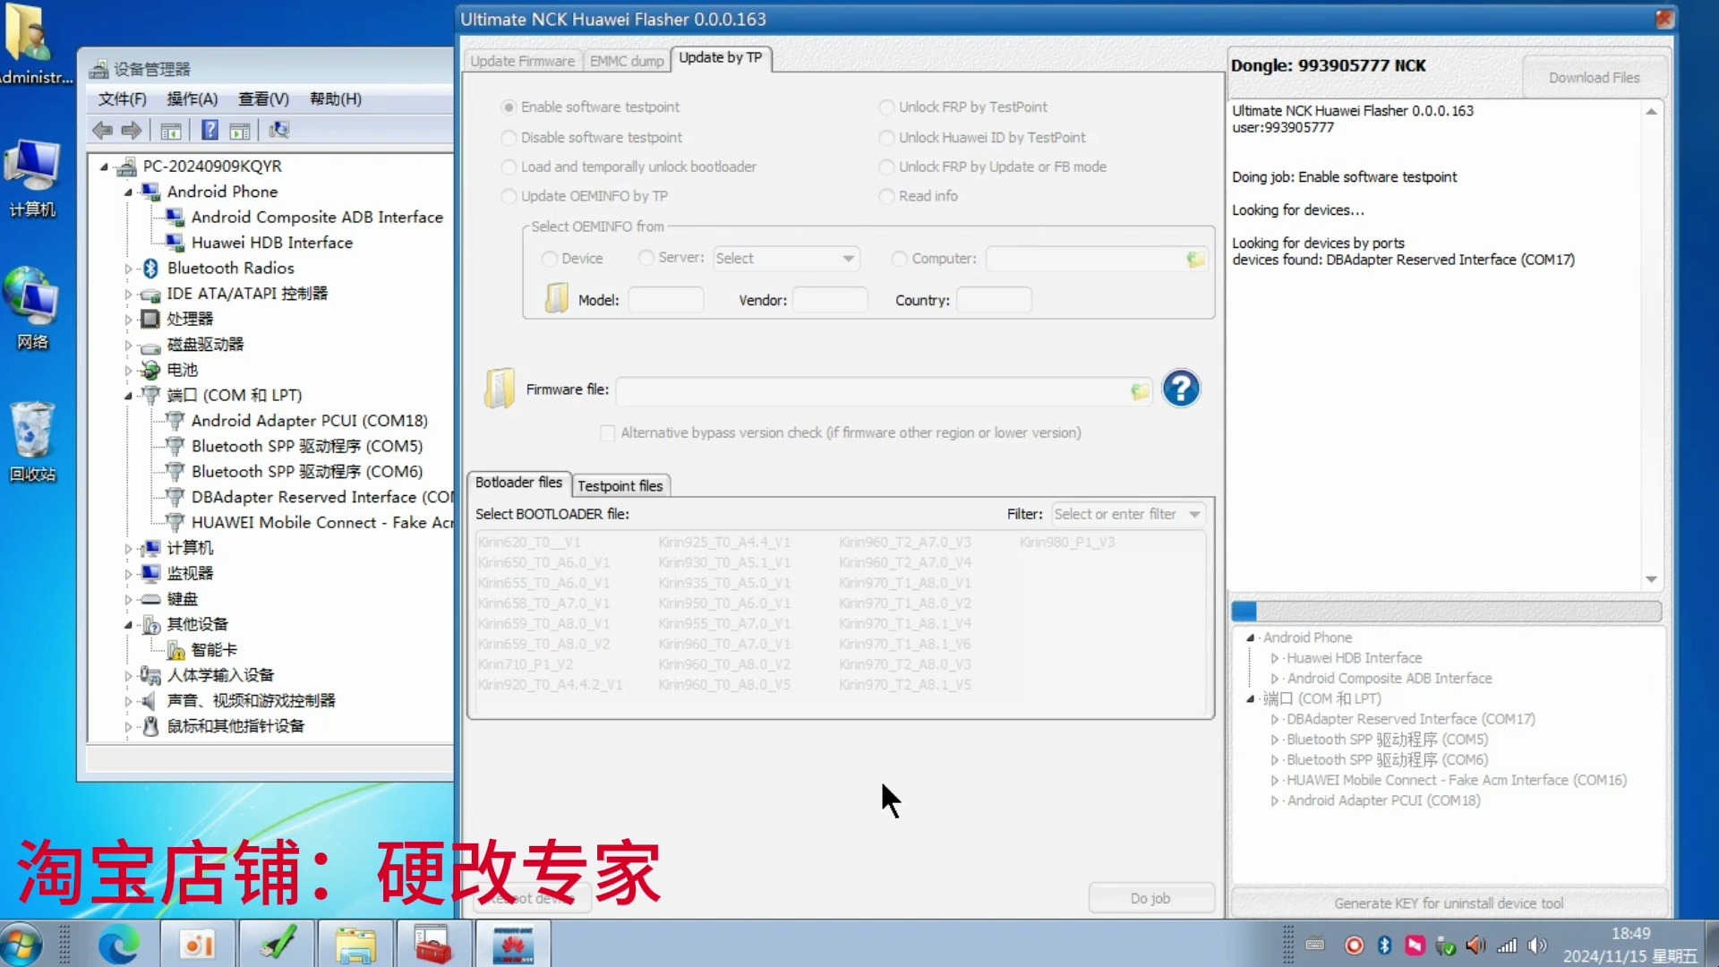This screenshot has height=967, width=1719.
Task: Open the bootloader Filter dropdown
Action: pyautogui.click(x=1128, y=514)
